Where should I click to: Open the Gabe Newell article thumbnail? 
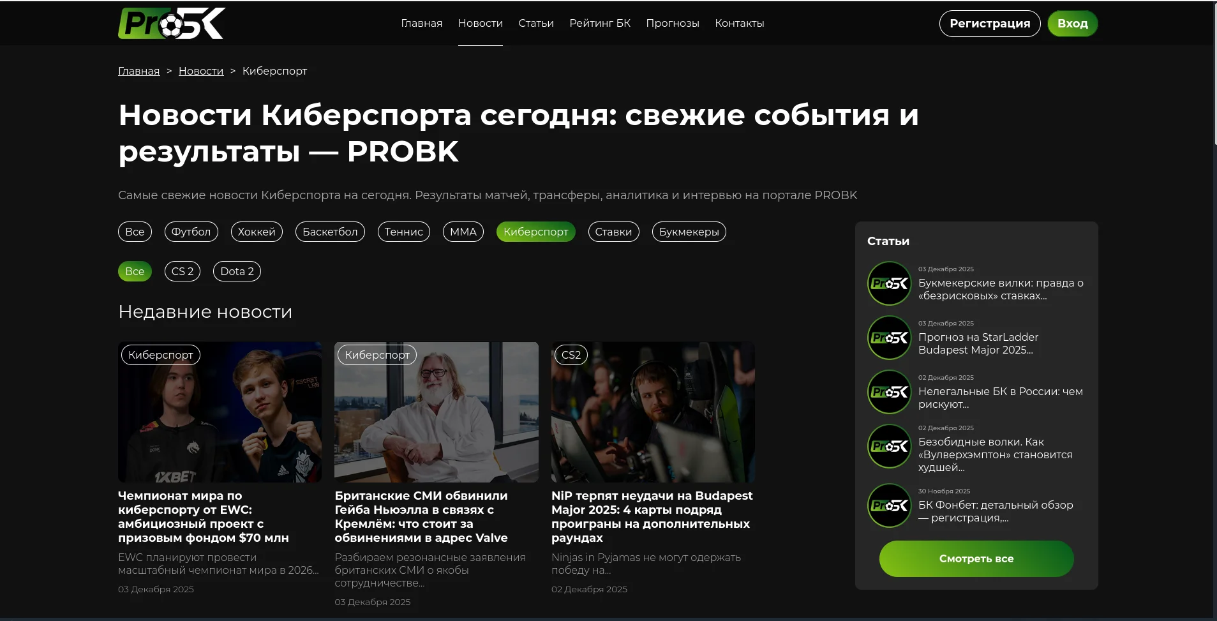coord(436,412)
